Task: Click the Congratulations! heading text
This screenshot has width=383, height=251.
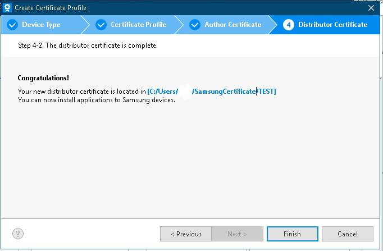Action: [x=43, y=78]
